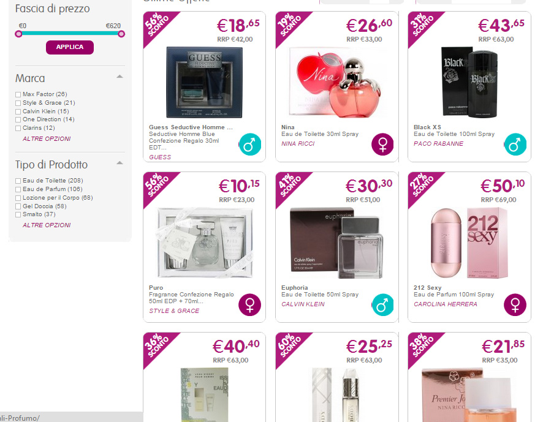Image resolution: width=543 pixels, height=422 pixels.
Task: Open the PACO RABANNE brand link
Action: click(x=438, y=144)
